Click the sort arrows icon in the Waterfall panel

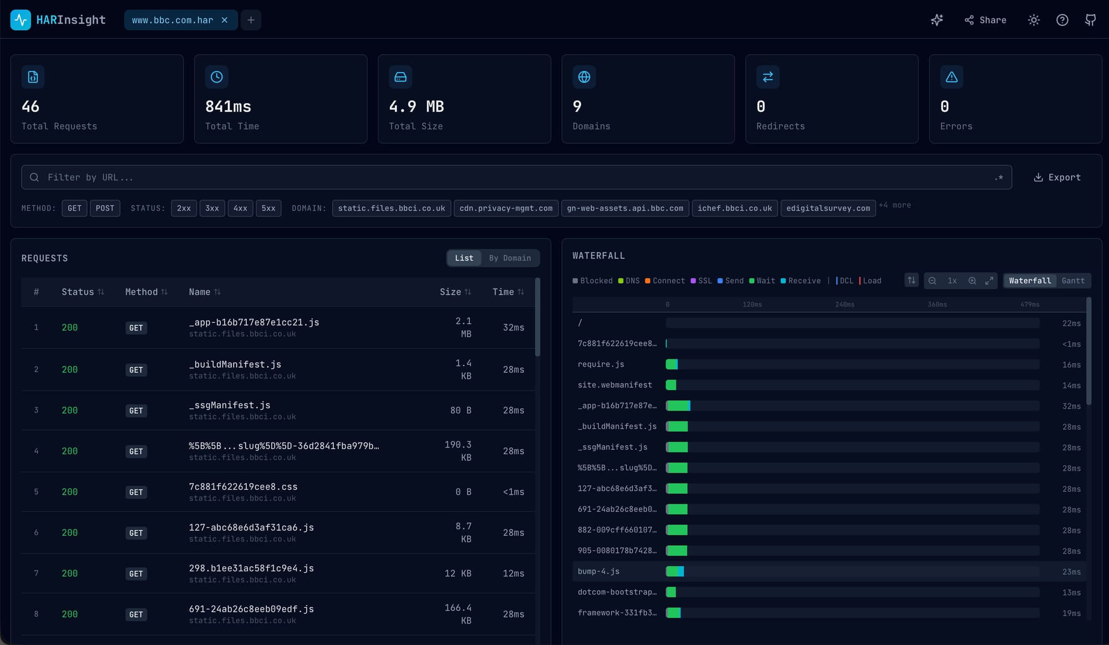tap(911, 280)
